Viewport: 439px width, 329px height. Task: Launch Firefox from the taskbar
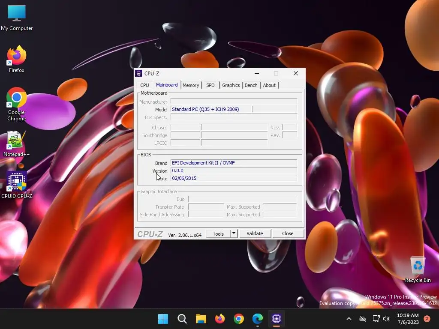click(220, 319)
